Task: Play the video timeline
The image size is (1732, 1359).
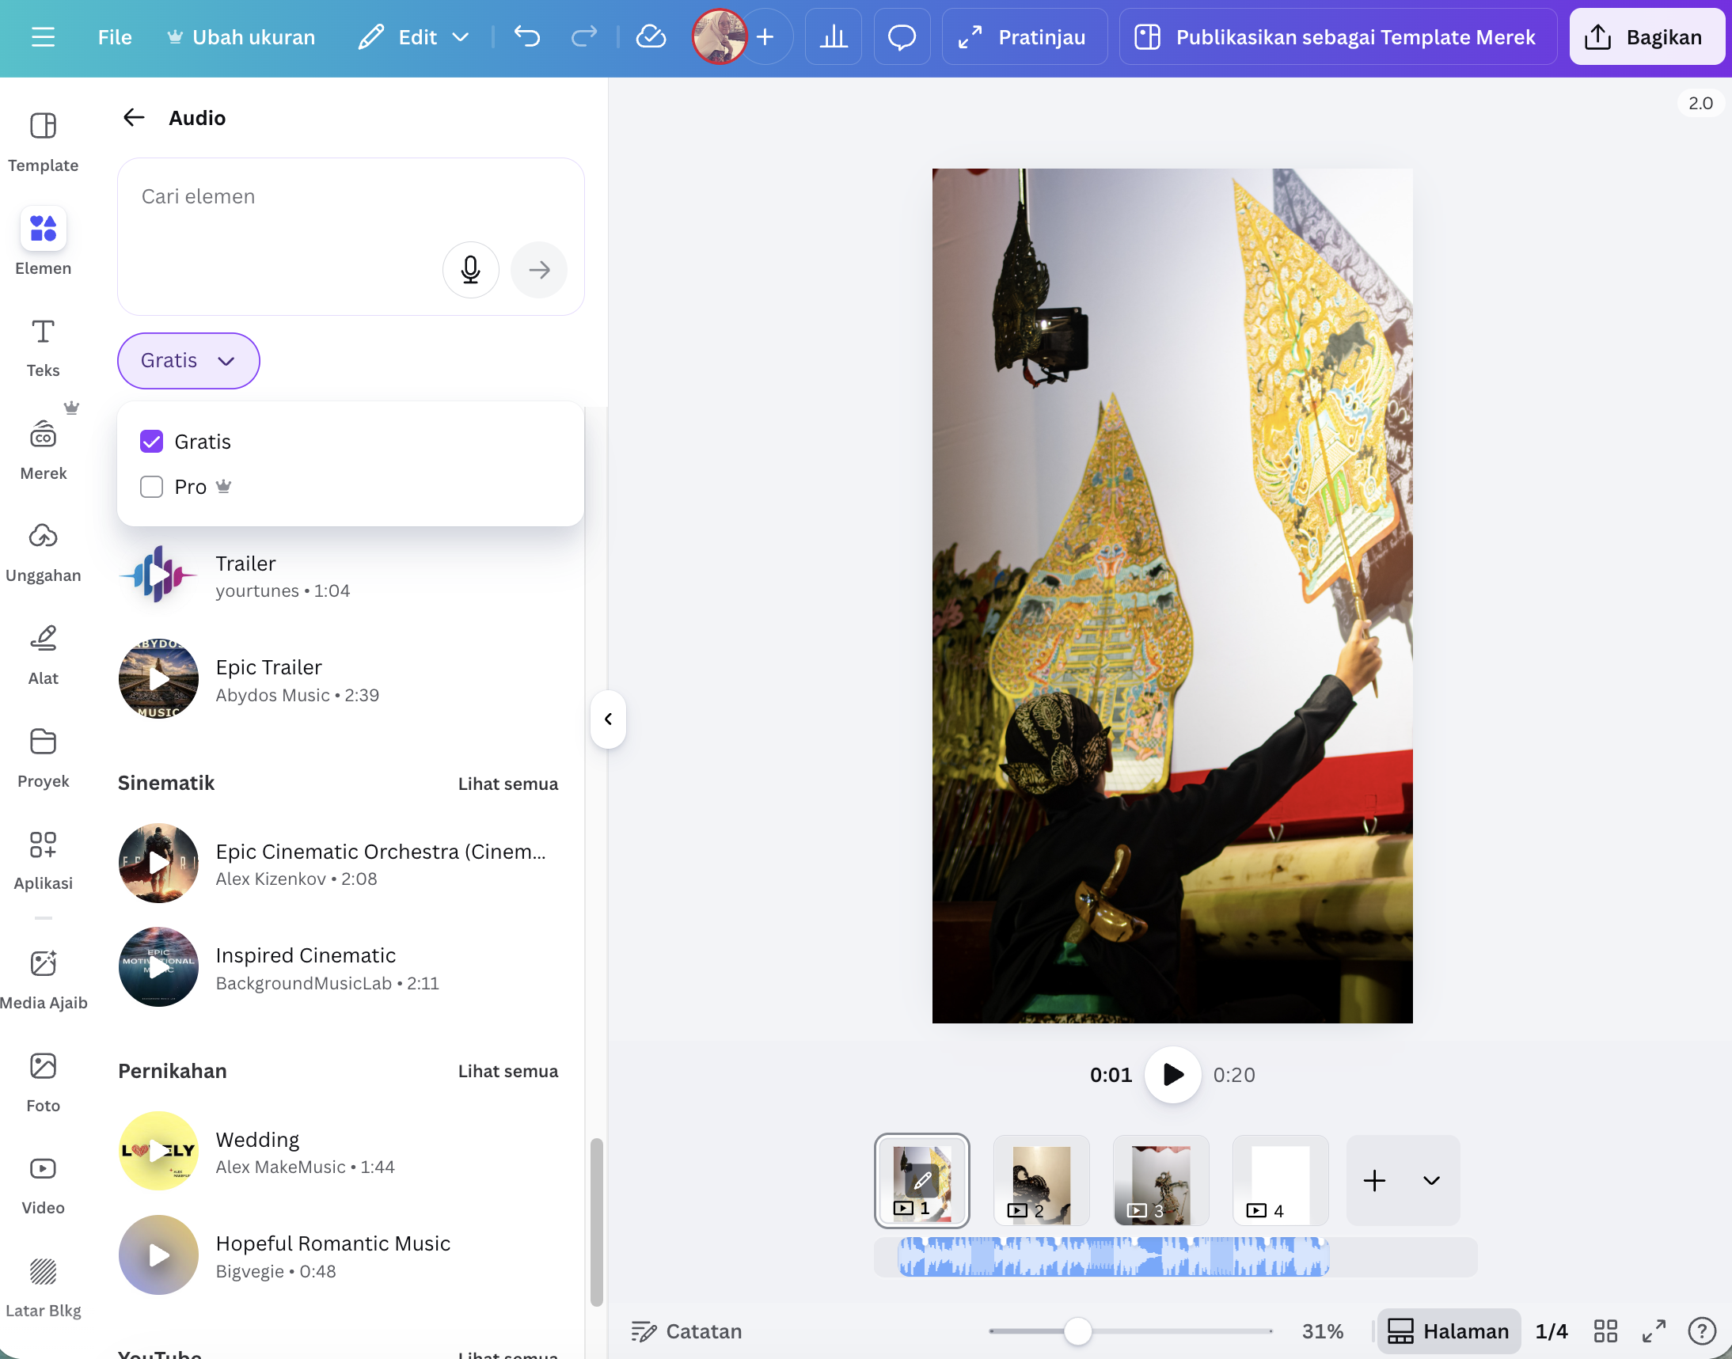Action: tap(1172, 1074)
